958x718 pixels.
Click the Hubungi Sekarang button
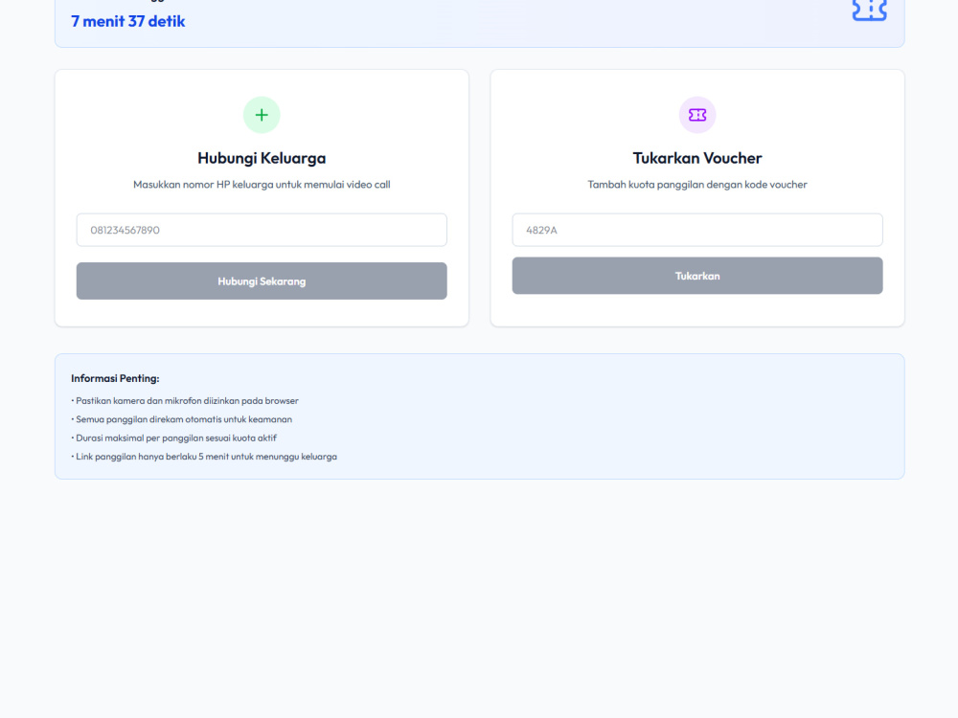point(262,280)
